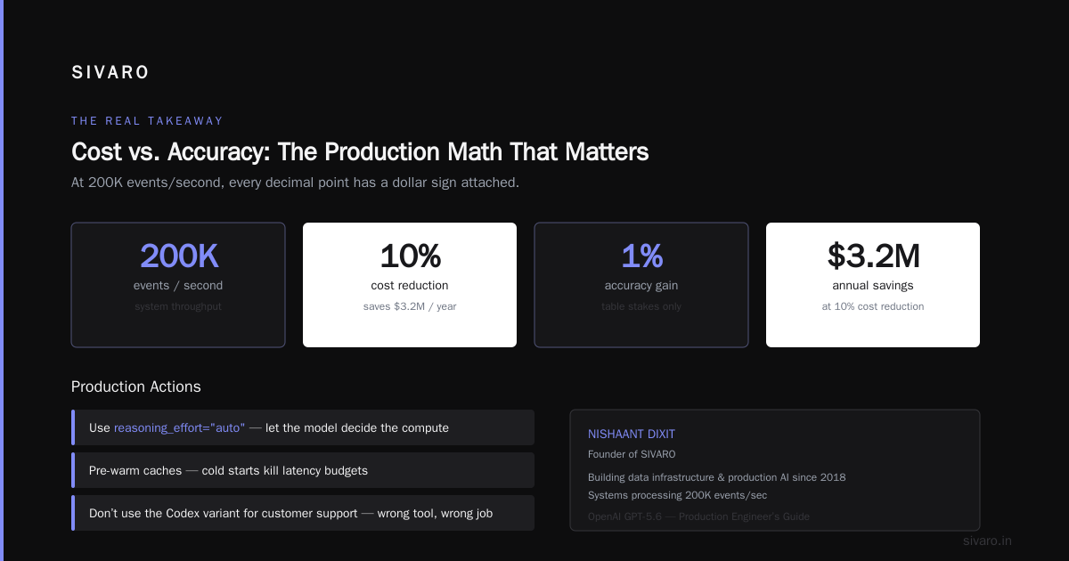This screenshot has height=561, width=1069.
Task: Click the Systems processing 200K events/sec line
Action: click(677, 495)
